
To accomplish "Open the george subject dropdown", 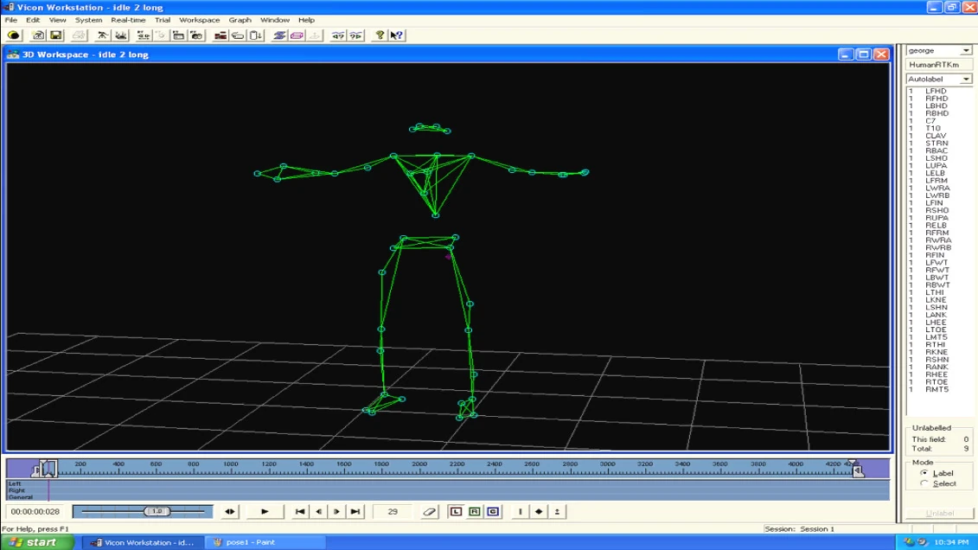I will click(966, 51).
